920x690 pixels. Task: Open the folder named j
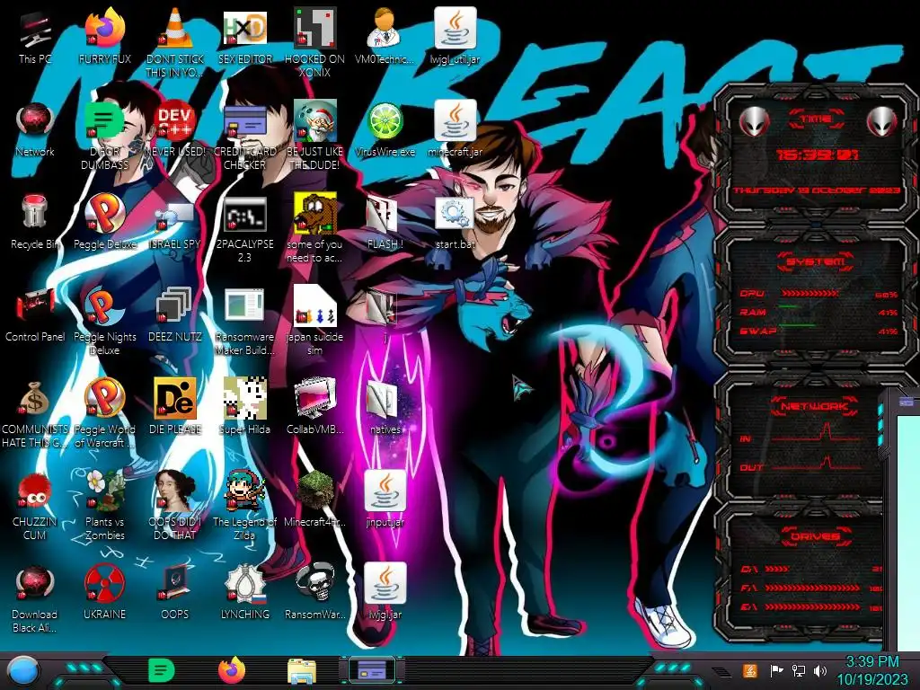[382, 307]
